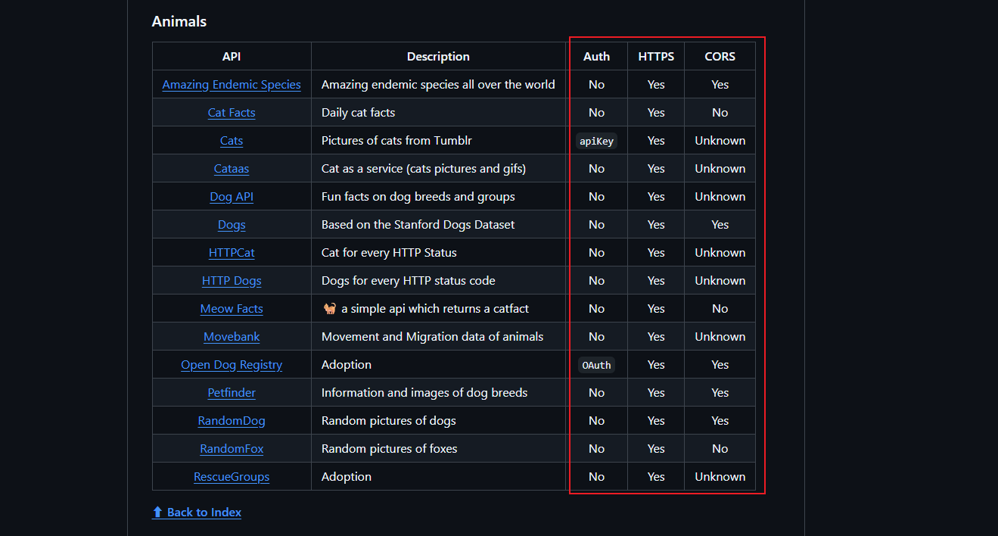Visit the Petfinder API link
This screenshot has width=998, height=536.
(232, 393)
